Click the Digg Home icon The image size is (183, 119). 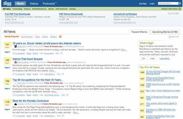[170, 37]
